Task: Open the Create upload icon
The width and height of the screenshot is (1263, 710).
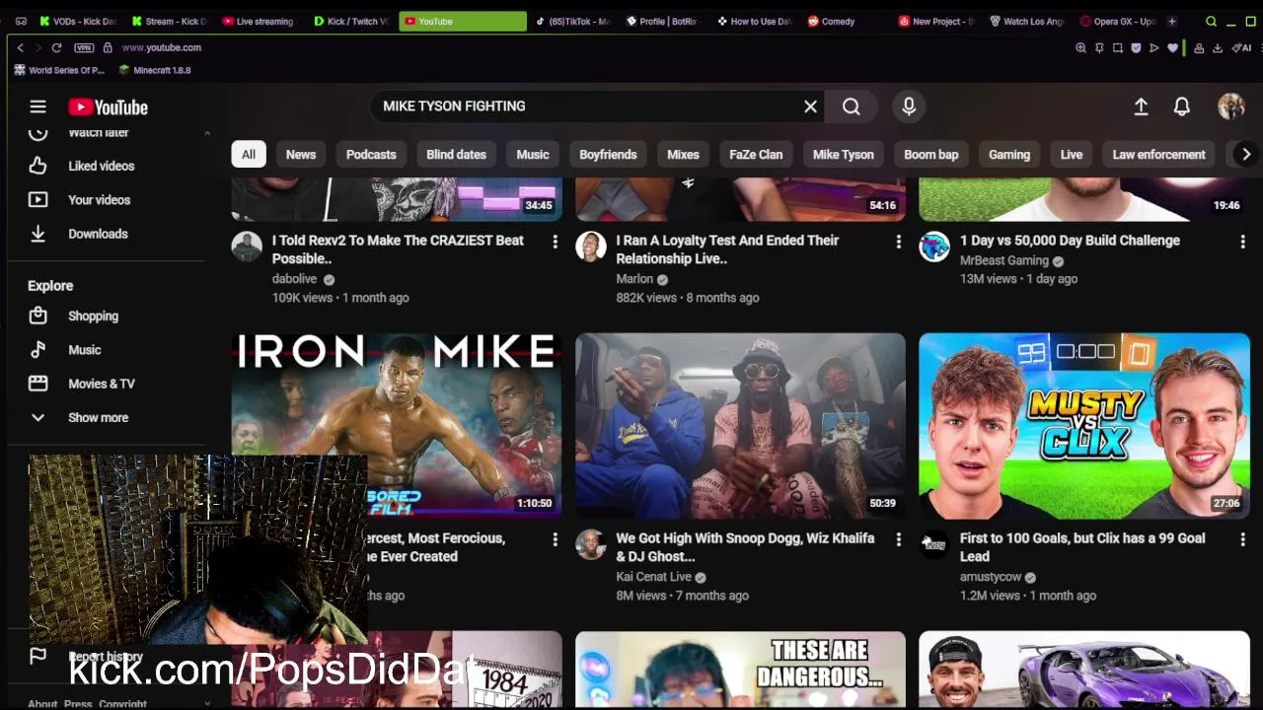Action: [x=1141, y=106]
